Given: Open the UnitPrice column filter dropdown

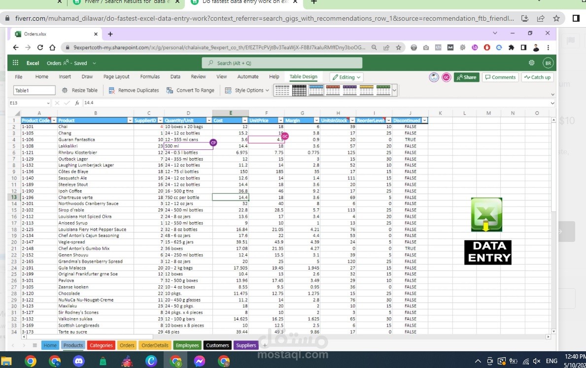Looking at the screenshot, I should pyautogui.click(x=280, y=120).
